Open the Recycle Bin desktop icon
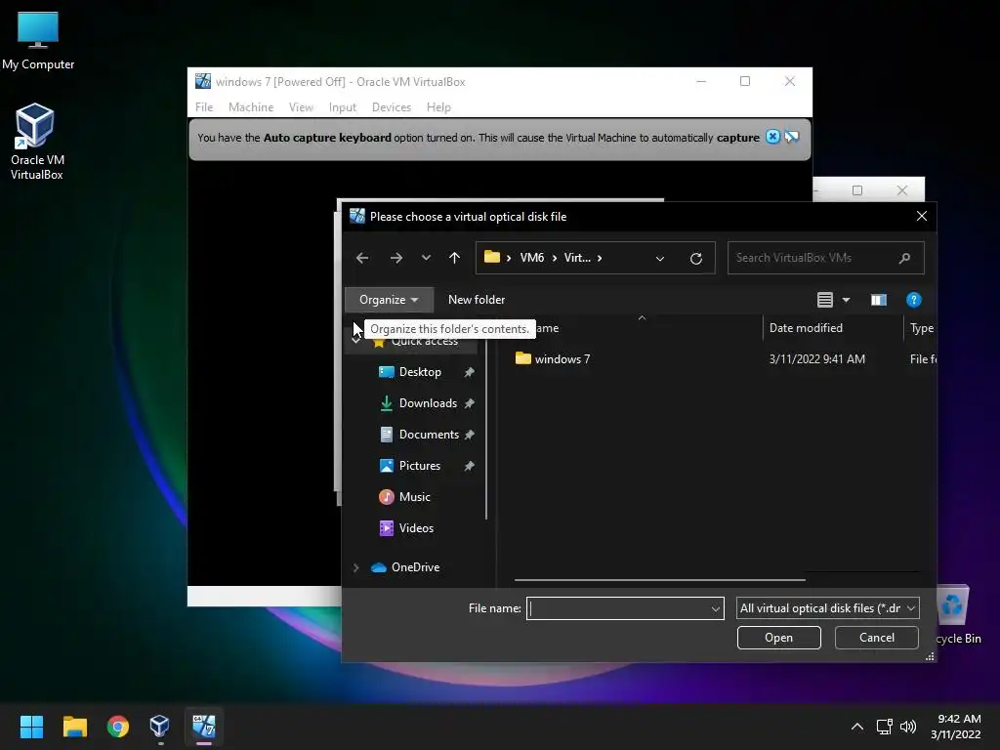Screen dimensions: 1000x750 coord(959,615)
